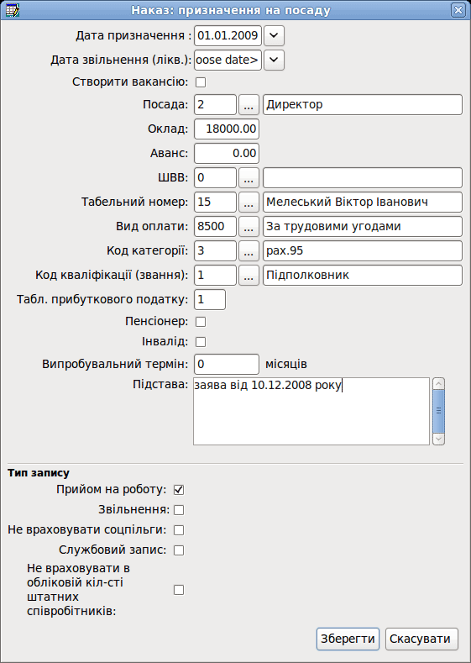Click into the Випробувальний термін field
471x663 pixels.
pyautogui.click(x=227, y=364)
